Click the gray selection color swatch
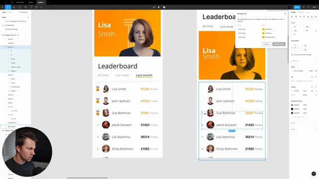The width and height of the screenshot is (319, 179). click(x=292, y=105)
